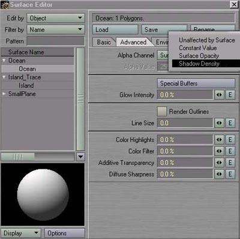
Task: Click the Special Buffers button
Action: pos(196,83)
